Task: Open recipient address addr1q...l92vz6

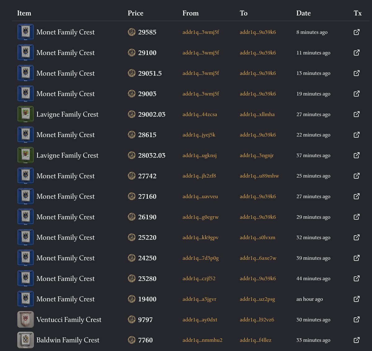Action: click(x=257, y=320)
